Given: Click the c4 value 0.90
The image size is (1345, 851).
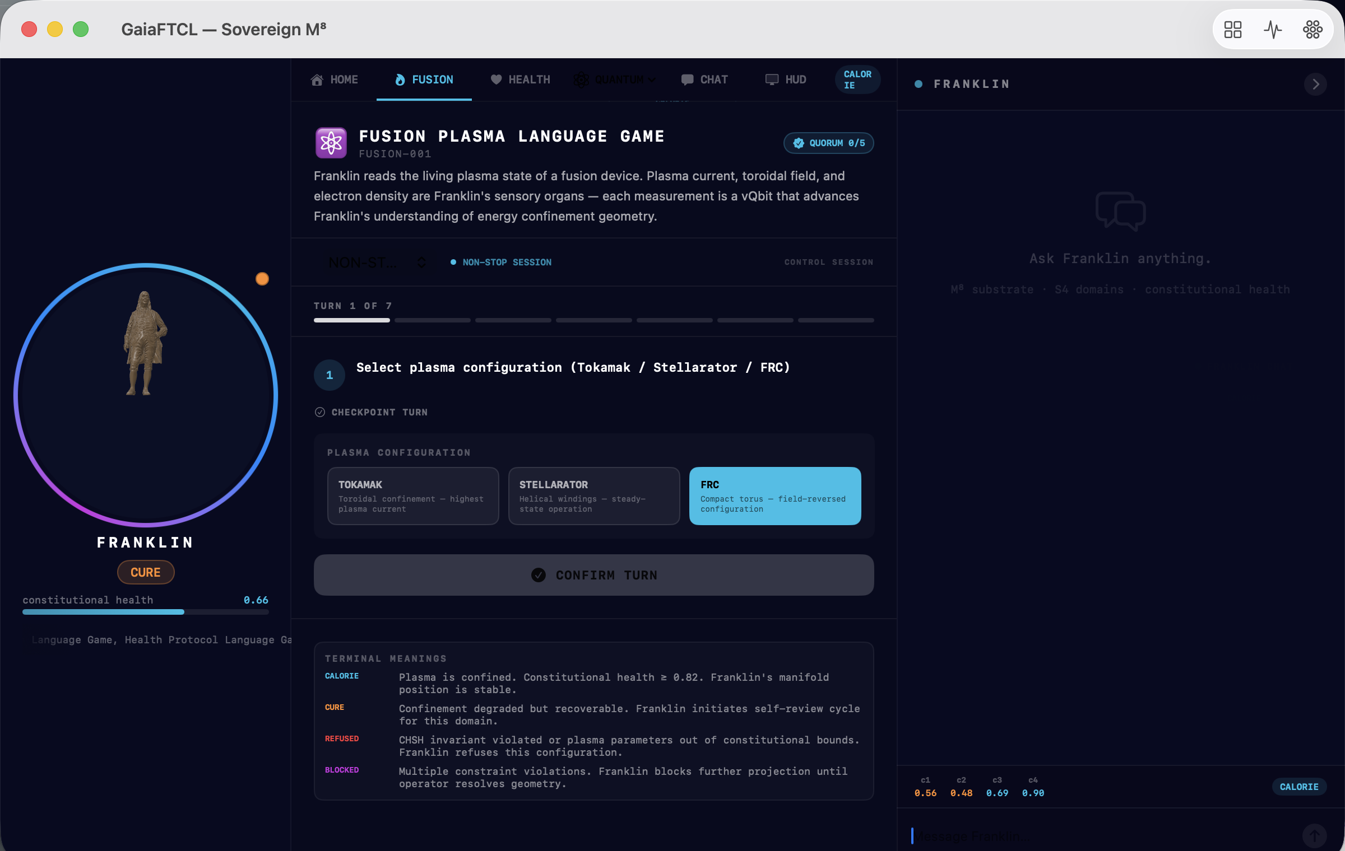Looking at the screenshot, I should pyautogui.click(x=1033, y=793).
